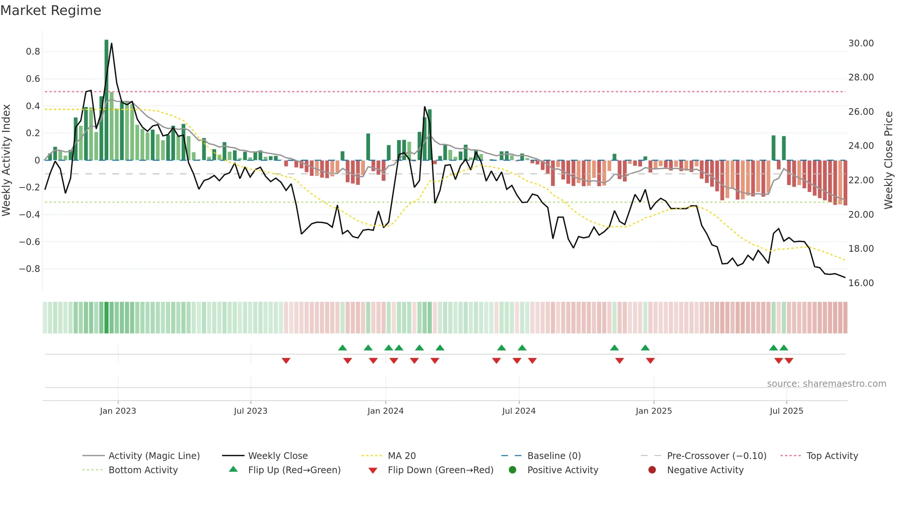Click the 30.00 price axis label

pos(861,43)
